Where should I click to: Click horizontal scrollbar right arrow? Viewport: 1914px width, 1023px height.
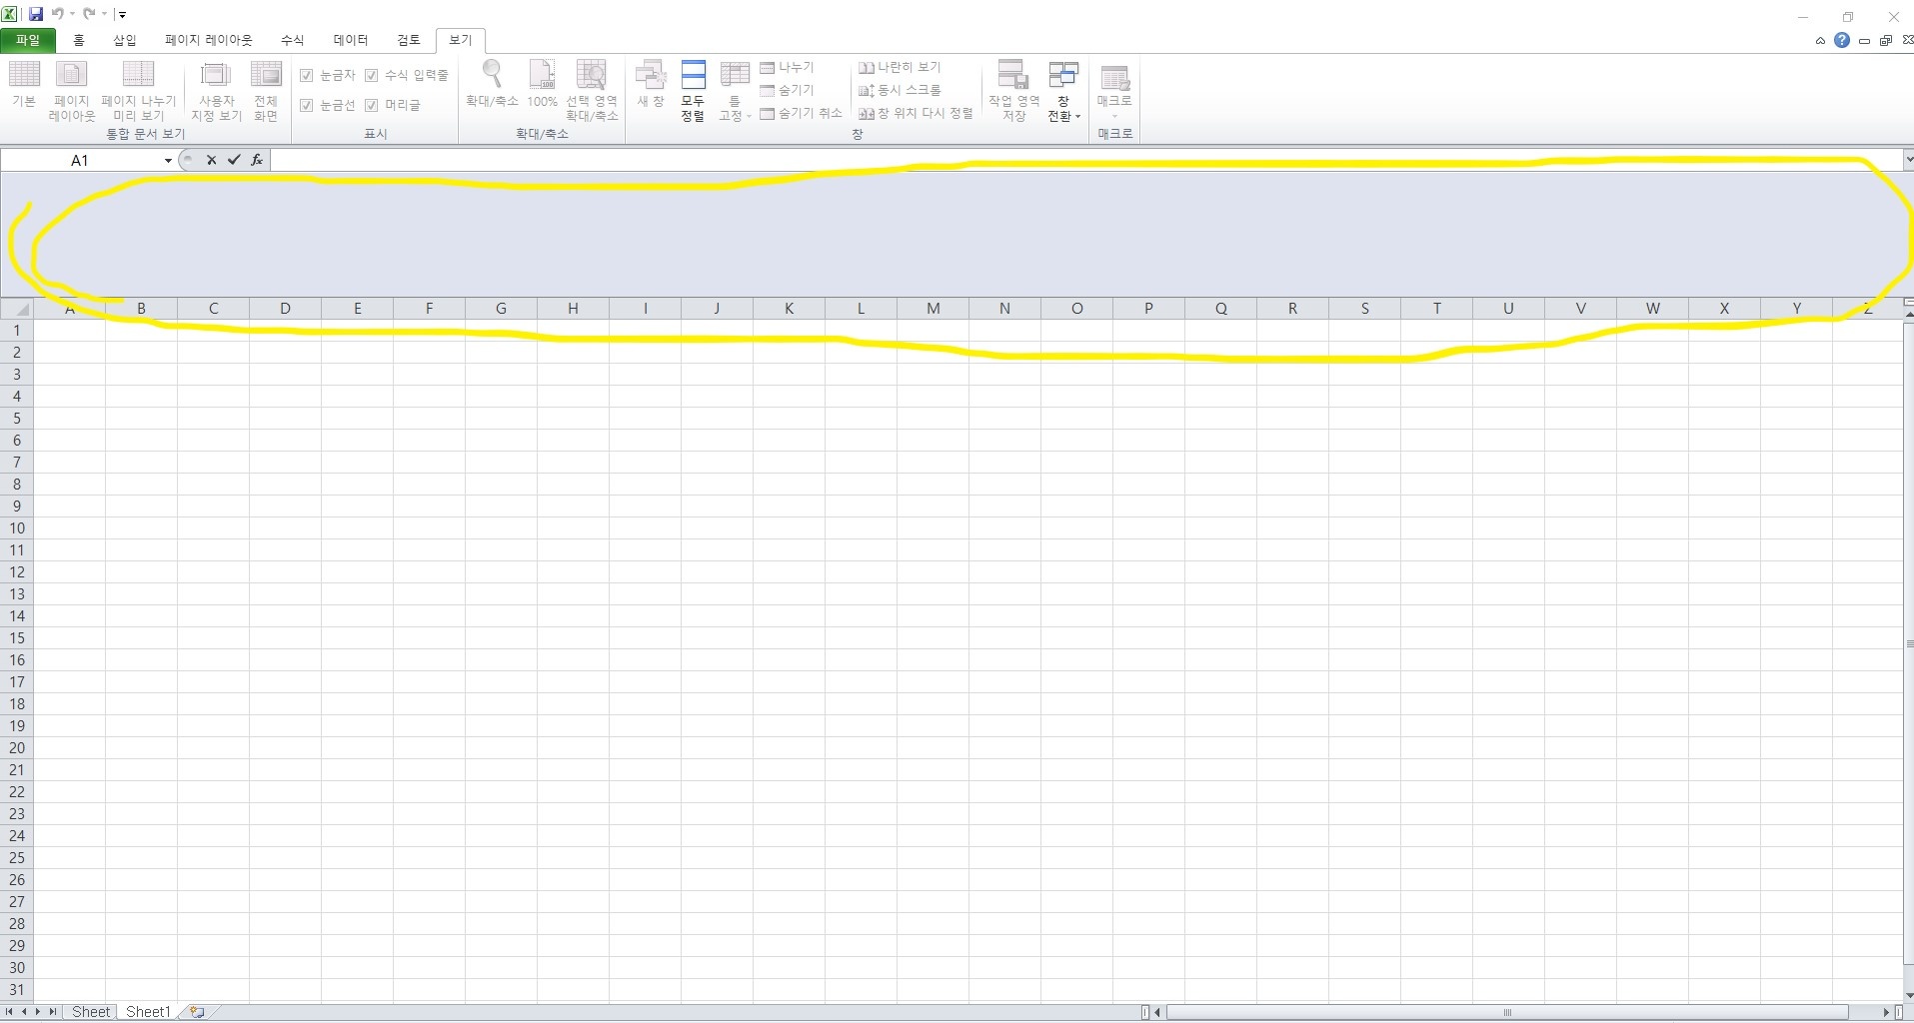click(x=1886, y=1012)
